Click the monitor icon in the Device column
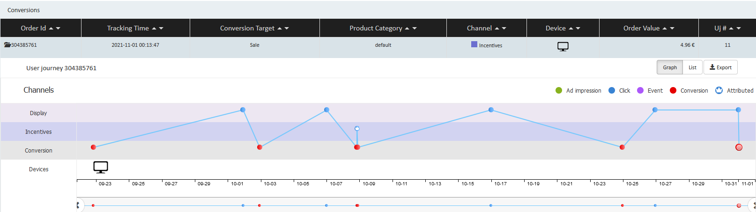This screenshot has height=212, width=756. [563, 46]
